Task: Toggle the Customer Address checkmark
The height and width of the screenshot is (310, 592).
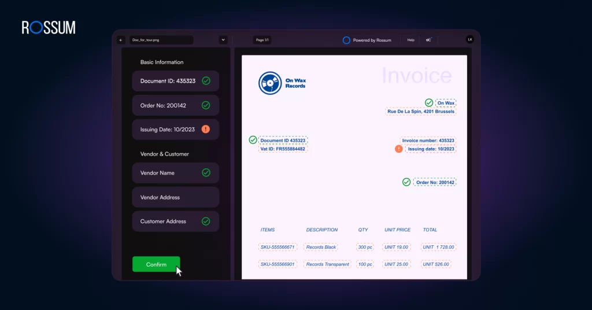Action: tap(206, 221)
